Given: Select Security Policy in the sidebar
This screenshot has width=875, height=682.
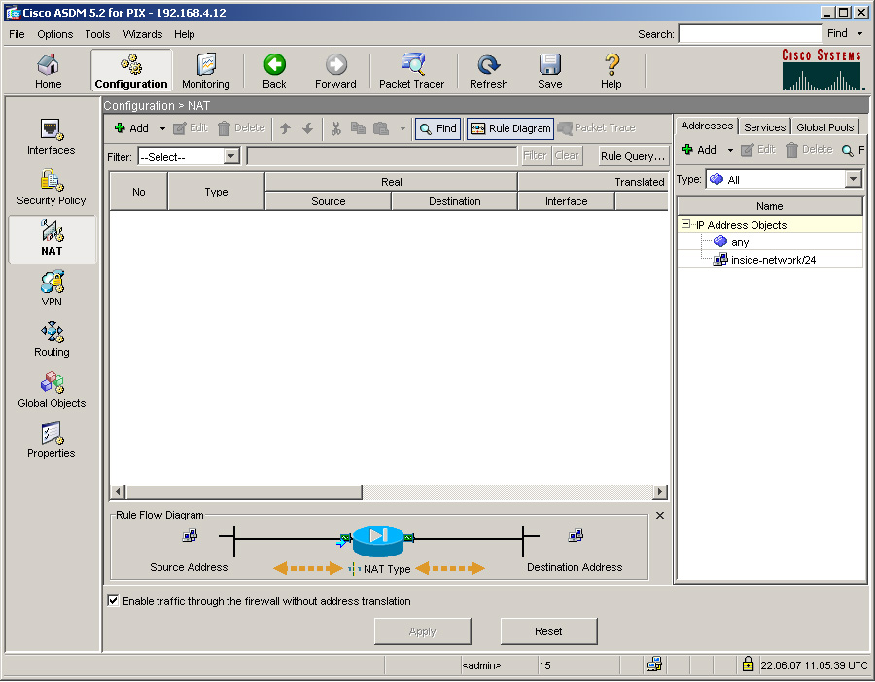Looking at the screenshot, I should tap(52, 188).
